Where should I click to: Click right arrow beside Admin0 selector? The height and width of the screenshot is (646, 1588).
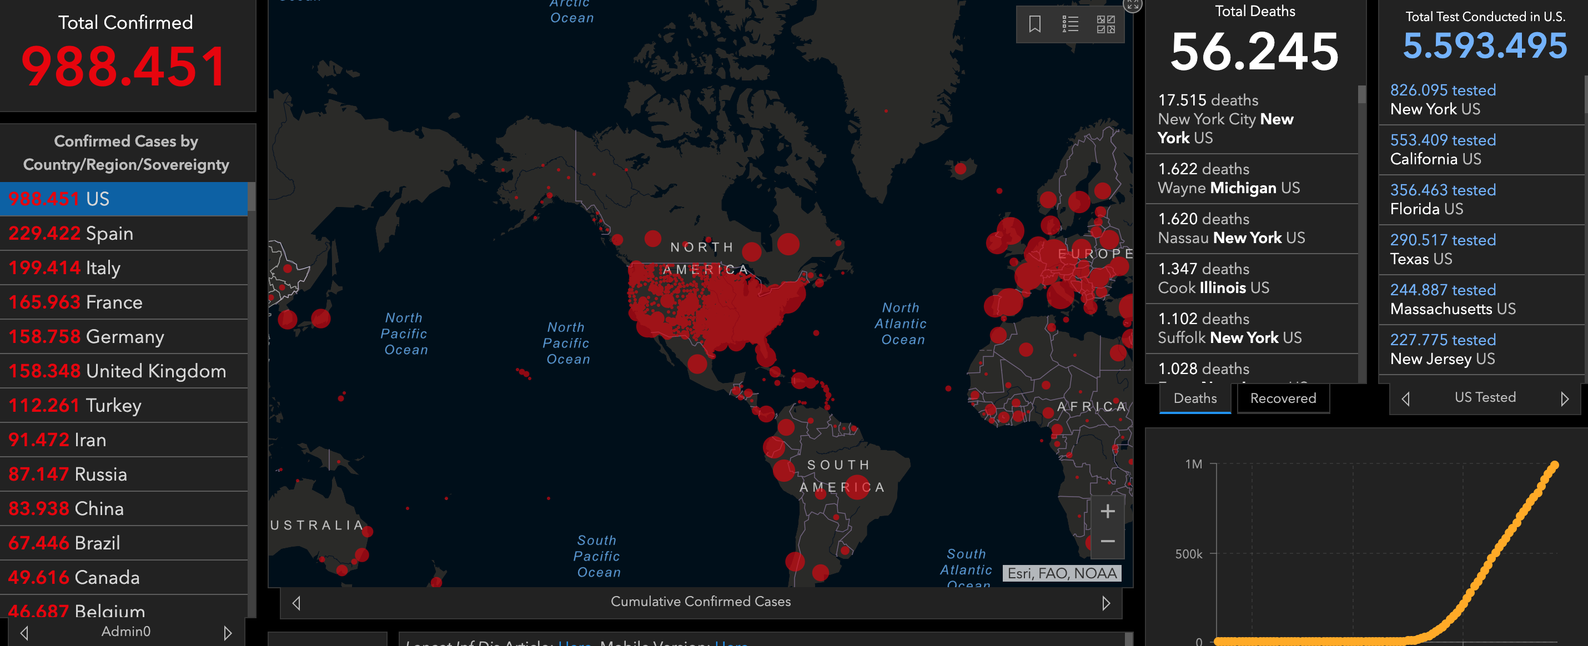coord(228,633)
